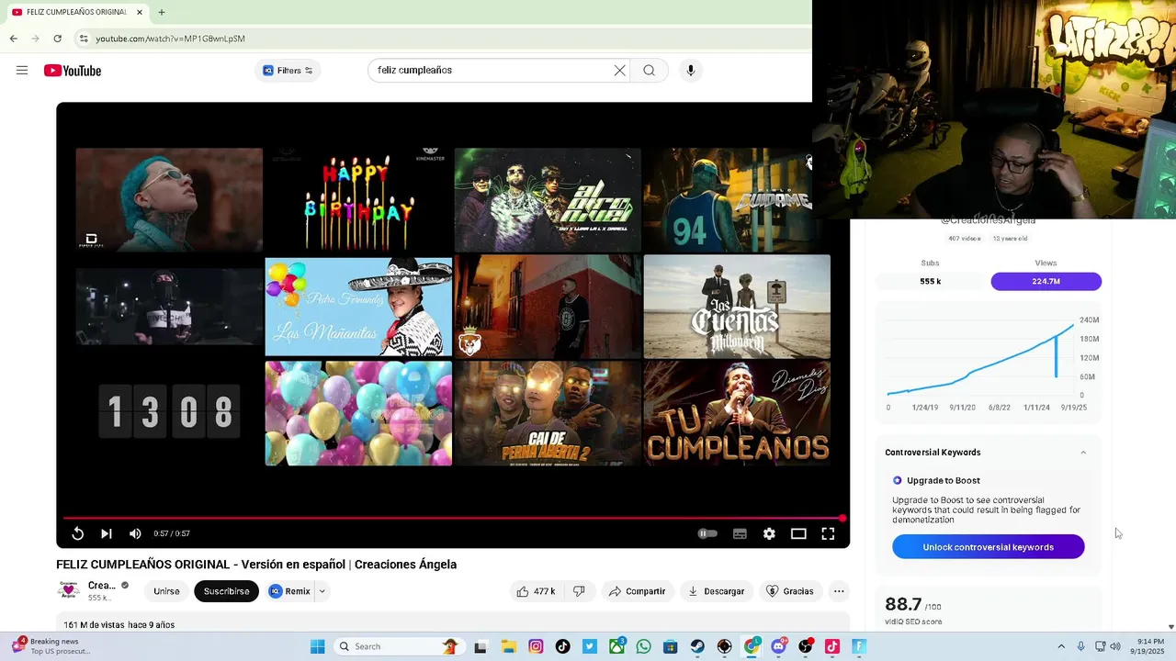Click the Upgrade to Boost heading
The width and height of the screenshot is (1176, 661).
click(944, 480)
